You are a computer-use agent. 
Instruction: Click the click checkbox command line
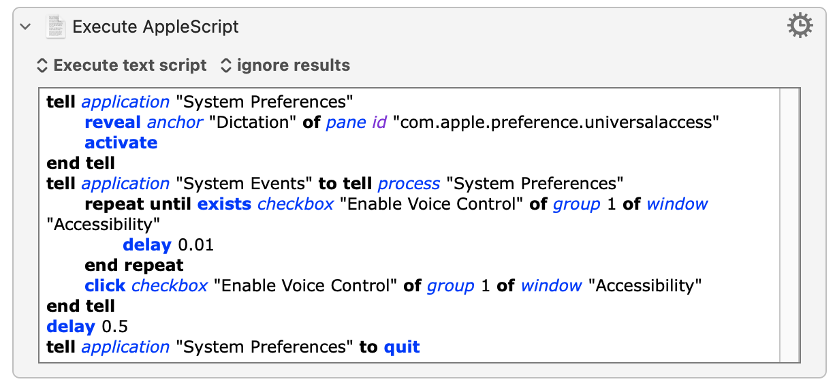(x=393, y=286)
